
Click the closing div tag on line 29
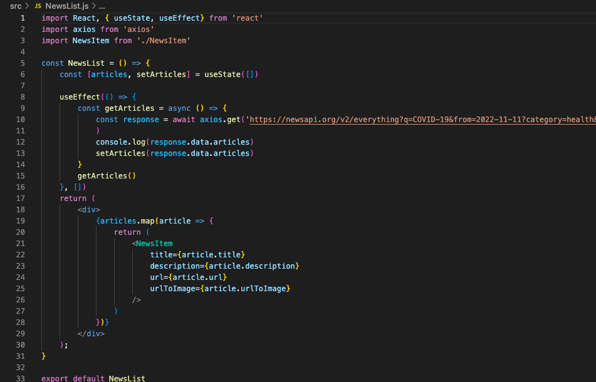(91, 334)
